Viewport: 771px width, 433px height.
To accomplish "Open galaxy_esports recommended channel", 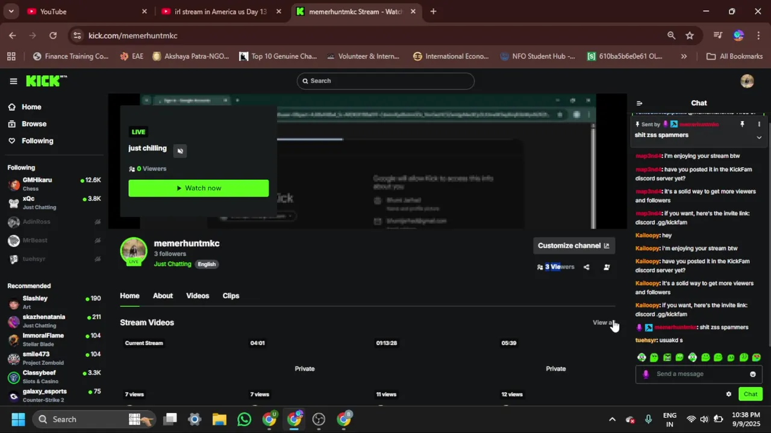I will (x=54, y=396).
